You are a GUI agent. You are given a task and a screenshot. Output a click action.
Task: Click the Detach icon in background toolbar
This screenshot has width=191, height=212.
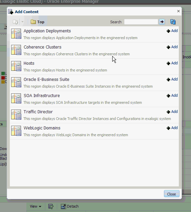coord(63,206)
